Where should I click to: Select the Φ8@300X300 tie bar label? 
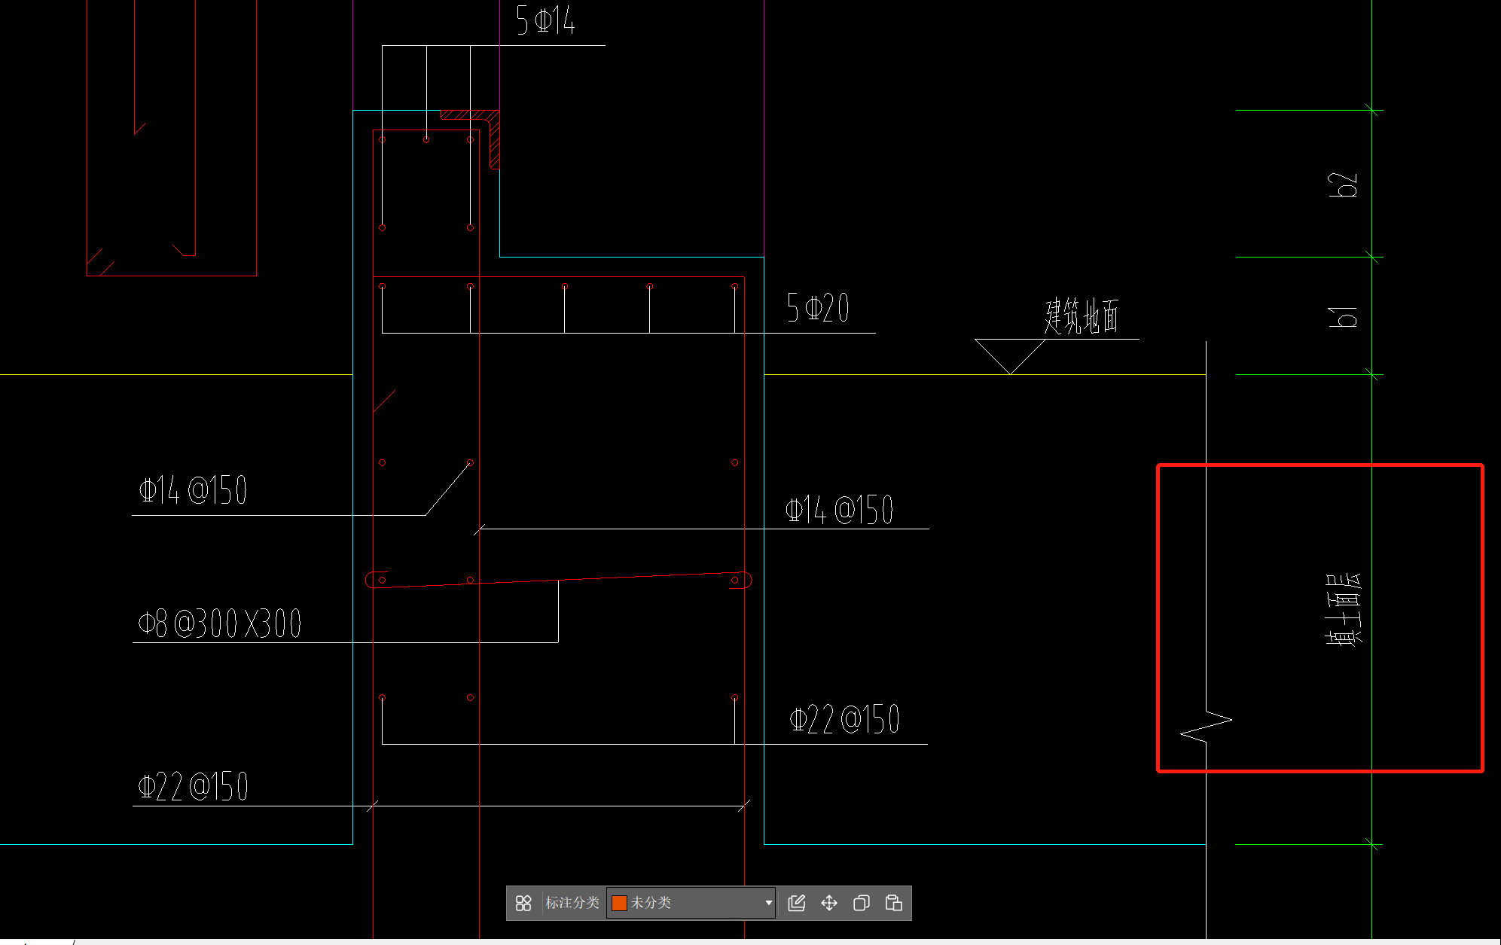point(219,623)
